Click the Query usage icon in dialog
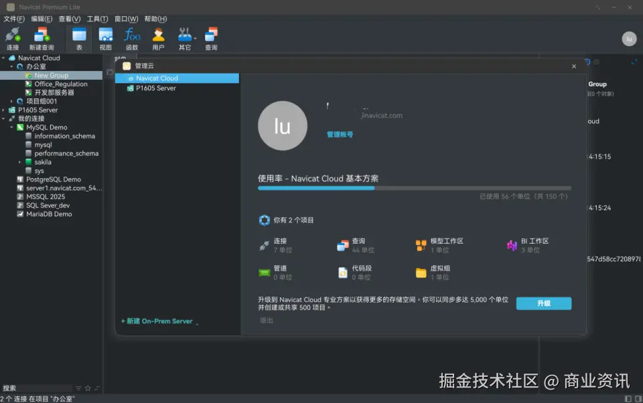 pyautogui.click(x=342, y=246)
